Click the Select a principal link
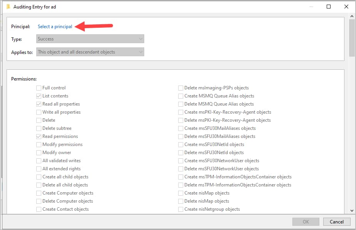356x230 pixels. point(55,27)
